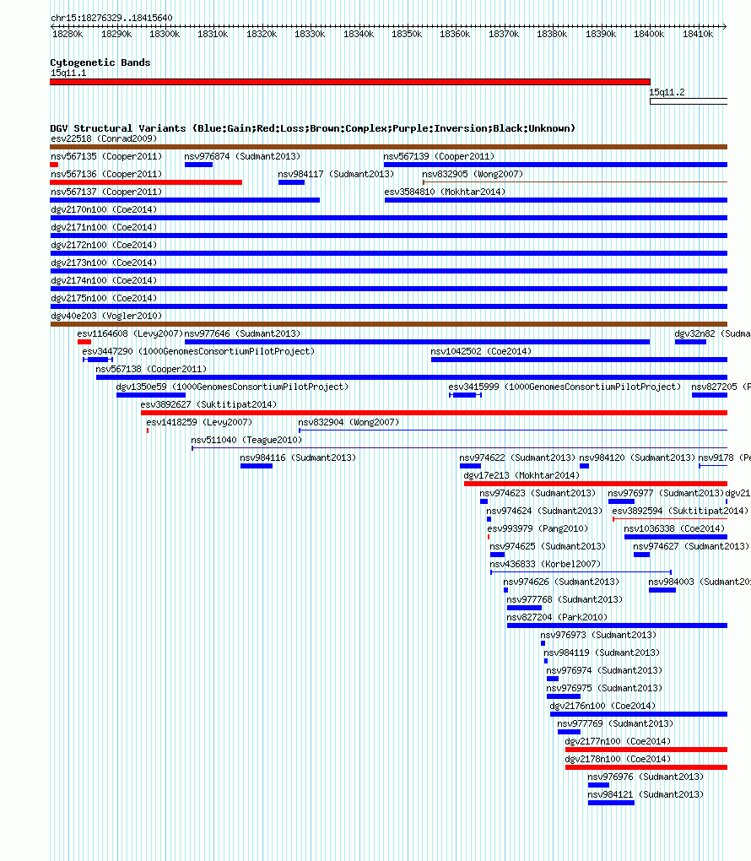Image resolution: width=751 pixels, height=861 pixels.
Task: Click dgv1350e59 1000GenomesConsortiumPilotProject label
Action: click(x=232, y=387)
